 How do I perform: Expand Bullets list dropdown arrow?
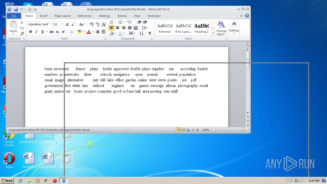coord(115,22)
